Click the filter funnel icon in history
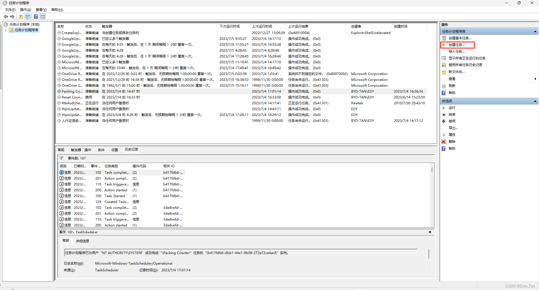Image resolution: width=539 pixels, height=290 pixels. pos(61,158)
